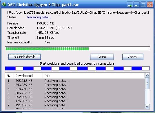Select connection row with 285.742 KB
Viewport: 155px width, 113px height.
pos(75,93)
